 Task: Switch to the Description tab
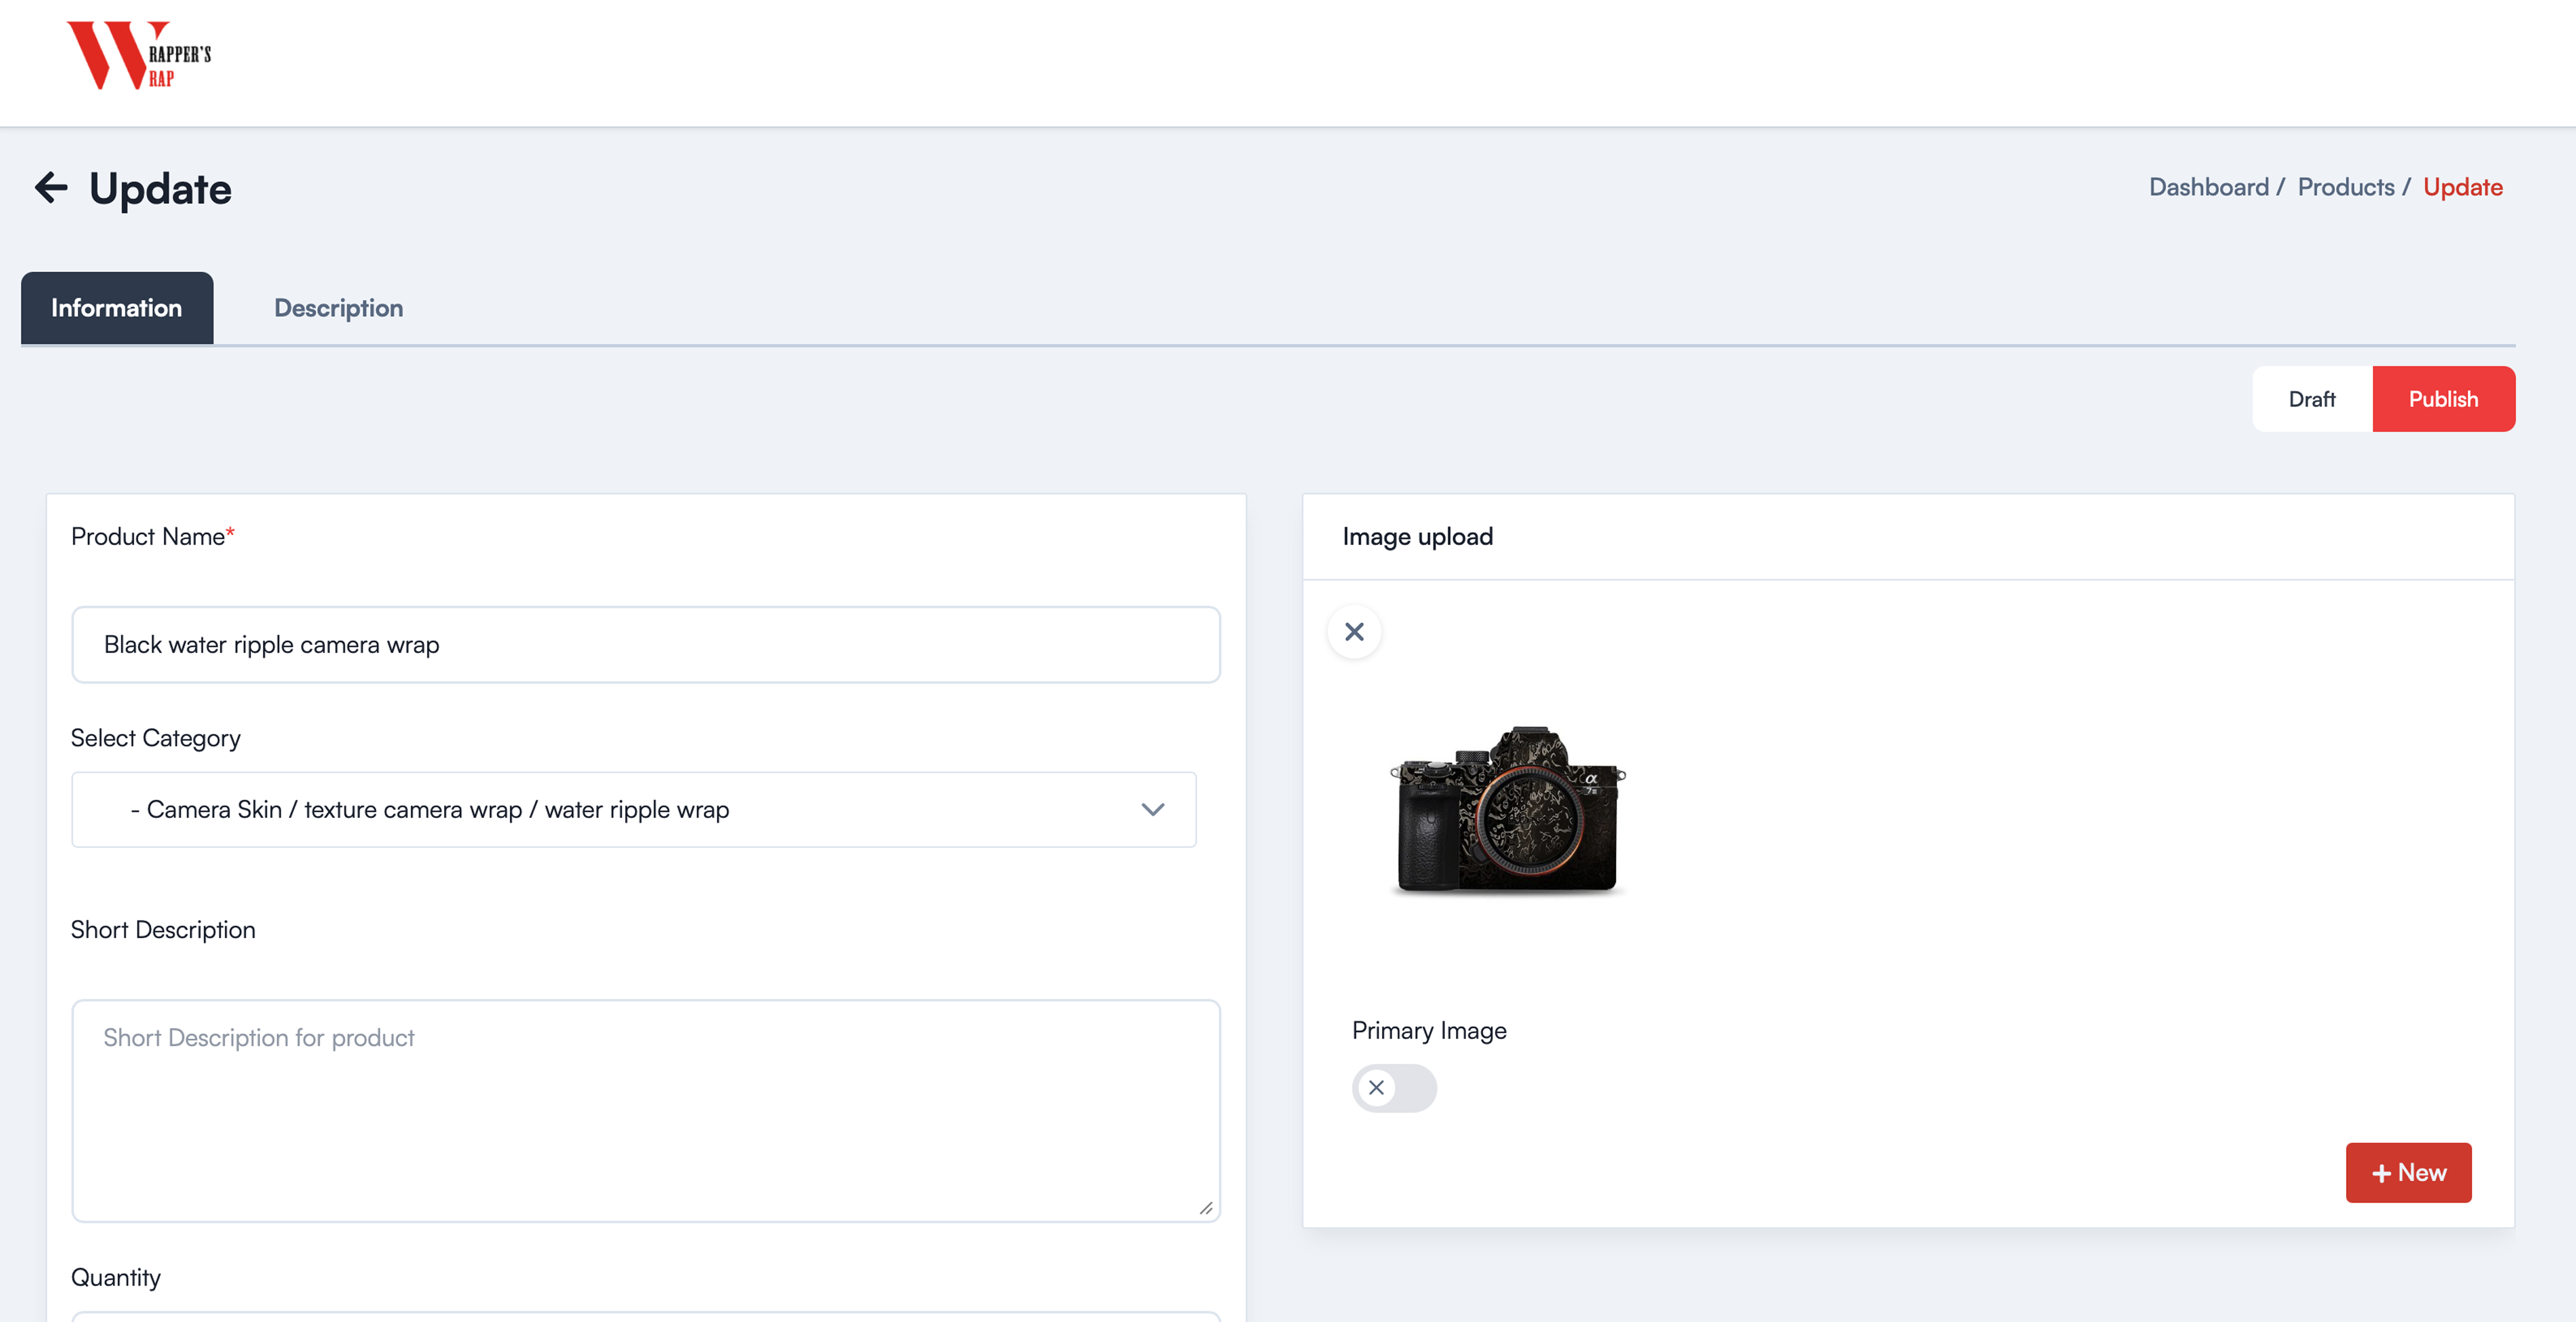click(338, 308)
